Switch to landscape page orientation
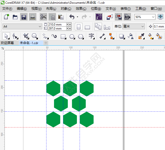The width and height of the screenshot is (165, 150). pyautogui.click(x=87, y=27)
